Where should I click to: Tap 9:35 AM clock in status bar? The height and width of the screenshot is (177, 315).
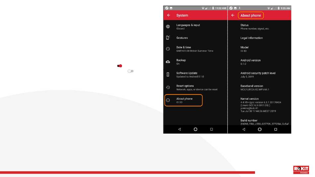(285, 8)
